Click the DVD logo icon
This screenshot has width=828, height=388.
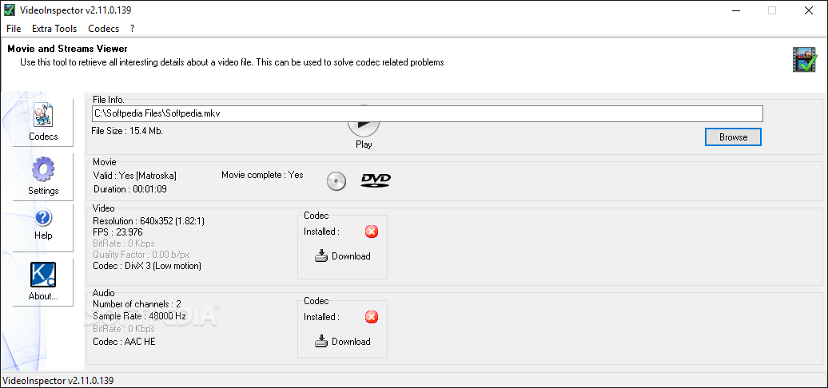[376, 180]
